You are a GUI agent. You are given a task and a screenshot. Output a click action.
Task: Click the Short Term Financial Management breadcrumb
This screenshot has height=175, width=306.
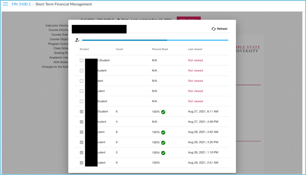(63, 4)
